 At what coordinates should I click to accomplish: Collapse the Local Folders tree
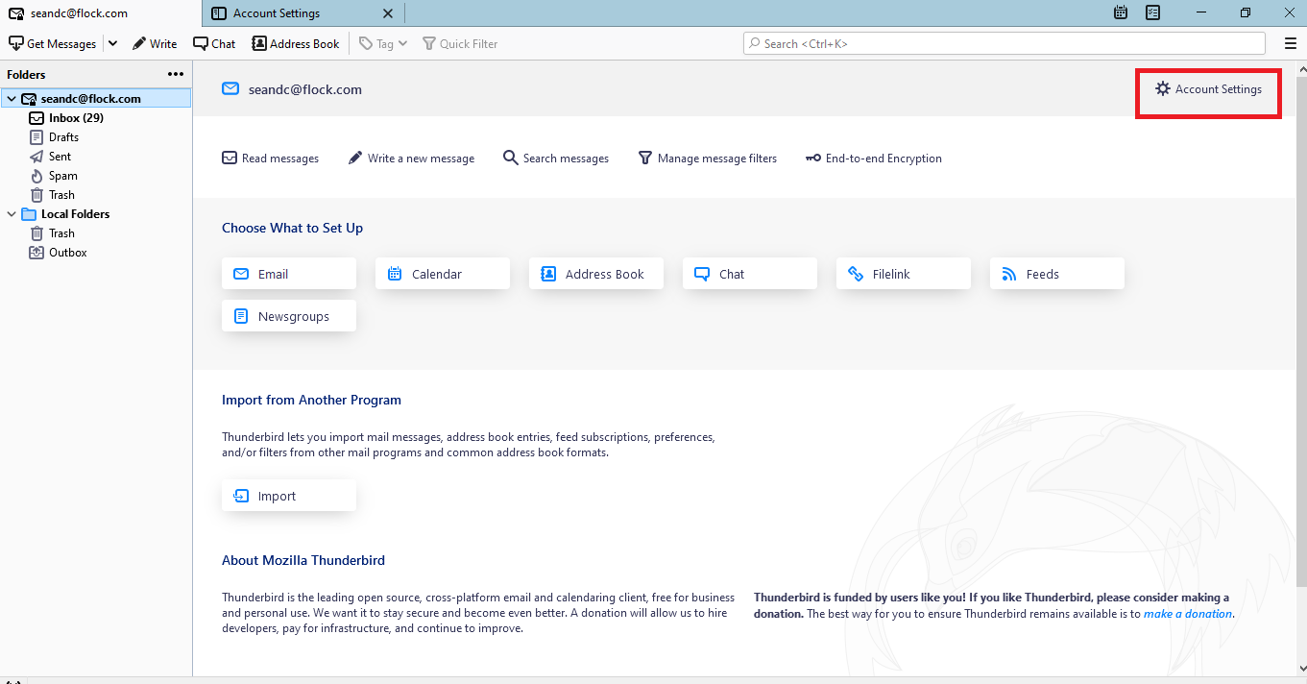pyautogui.click(x=12, y=214)
